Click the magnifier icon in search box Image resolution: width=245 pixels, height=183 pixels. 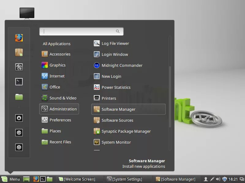pyautogui.click(x=118, y=31)
